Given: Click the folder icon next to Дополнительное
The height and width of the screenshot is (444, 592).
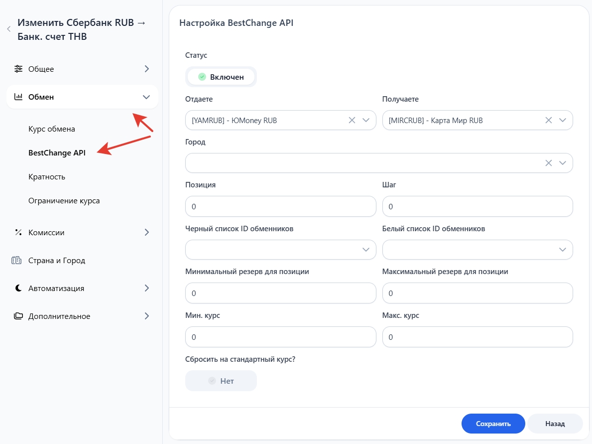Looking at the screenshot, I should point(18,316).
